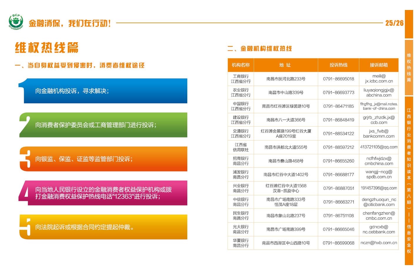The width and height of the screenshot is (419, 278).
Task: Select the "江西银行业消费者知识读本" side tab
Action: [409, 181]
